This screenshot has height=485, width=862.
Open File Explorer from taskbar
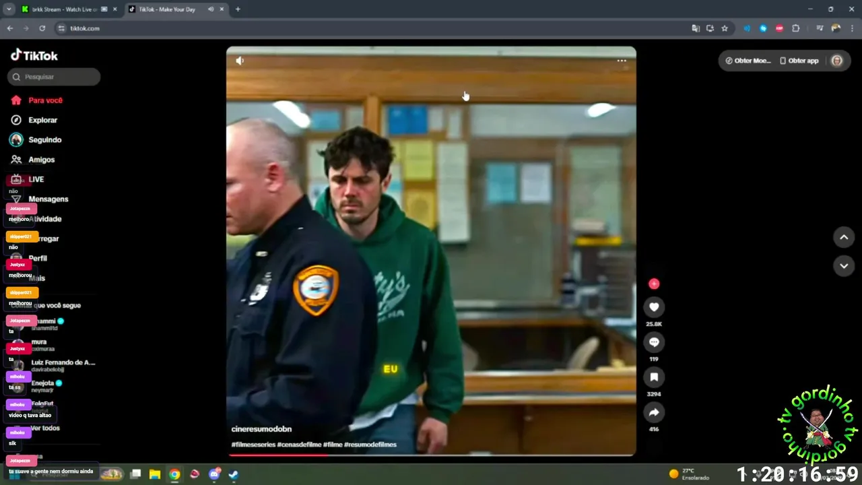click(154, 474)
